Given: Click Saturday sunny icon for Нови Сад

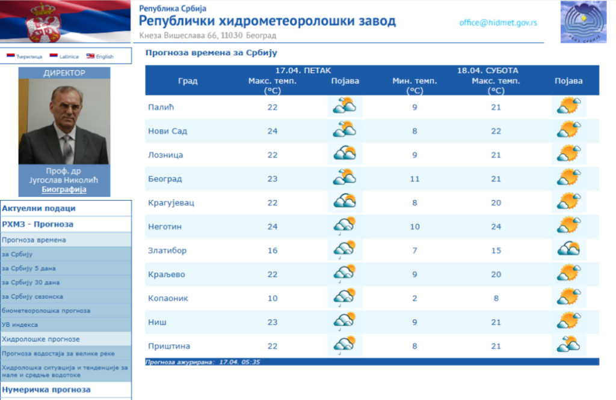Looking at the screenshot, I should click(x=568, y=130).
